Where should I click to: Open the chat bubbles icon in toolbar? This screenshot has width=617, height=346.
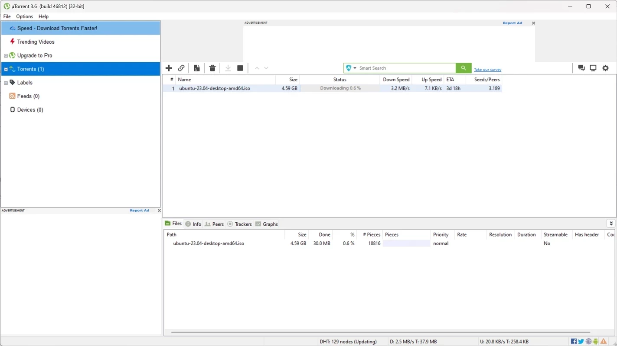coord(581,68)
